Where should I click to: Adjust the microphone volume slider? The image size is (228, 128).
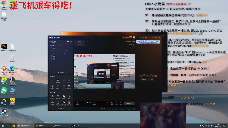pos(84,103)
